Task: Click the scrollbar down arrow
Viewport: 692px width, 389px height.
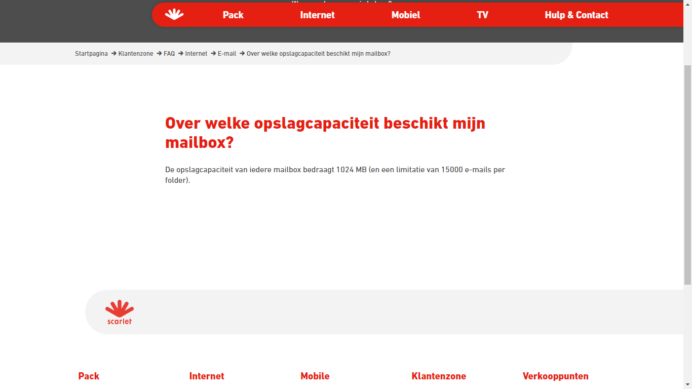Action: tap(687, 384)
